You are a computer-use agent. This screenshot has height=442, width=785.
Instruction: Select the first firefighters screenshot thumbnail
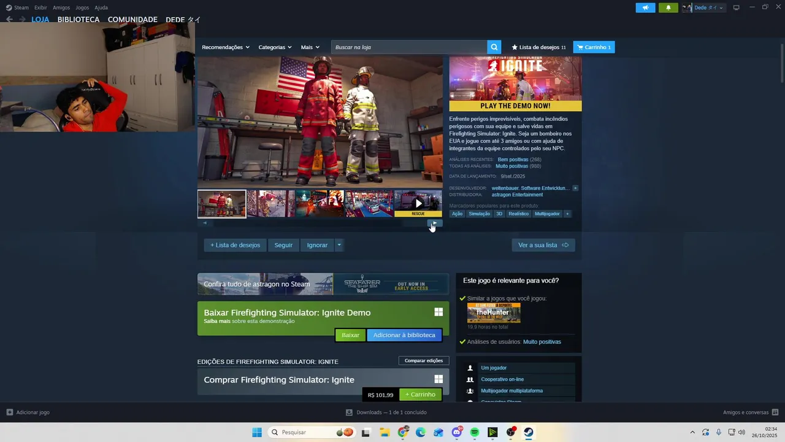coord(221,204)
